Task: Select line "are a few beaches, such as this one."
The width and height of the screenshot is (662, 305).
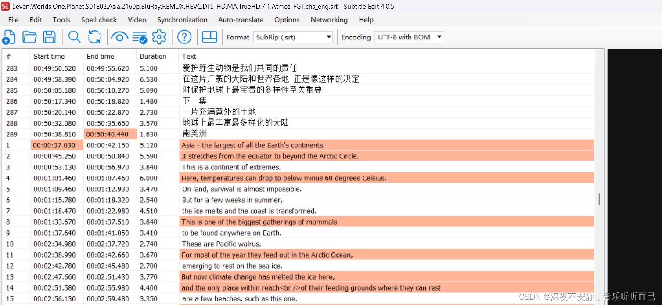Action: (387, 299)
